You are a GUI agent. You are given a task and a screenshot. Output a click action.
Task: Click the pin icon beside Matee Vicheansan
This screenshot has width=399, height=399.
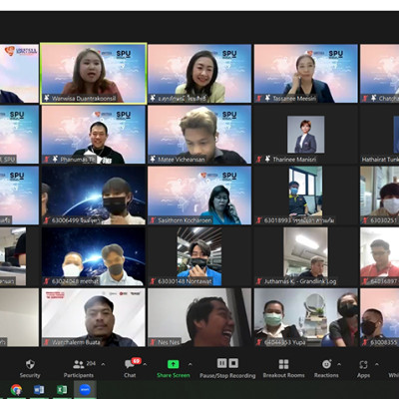153,160
